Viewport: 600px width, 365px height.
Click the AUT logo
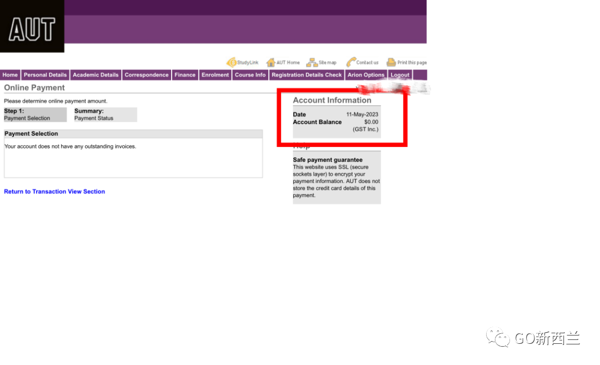32,26
